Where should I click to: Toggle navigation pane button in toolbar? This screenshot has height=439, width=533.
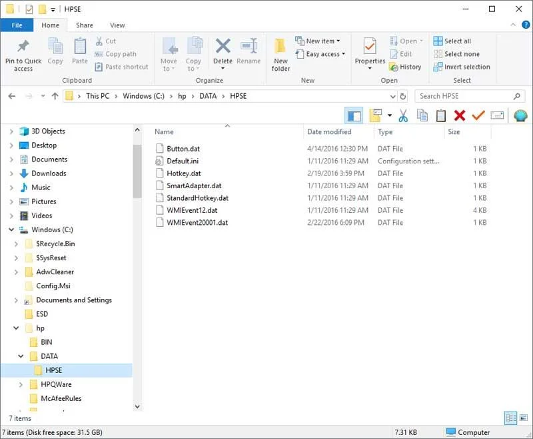point(354,115)
